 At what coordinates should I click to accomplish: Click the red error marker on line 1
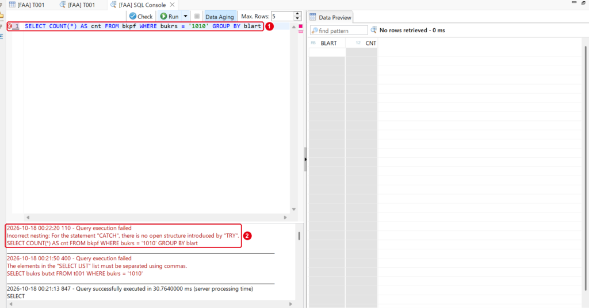10,26
